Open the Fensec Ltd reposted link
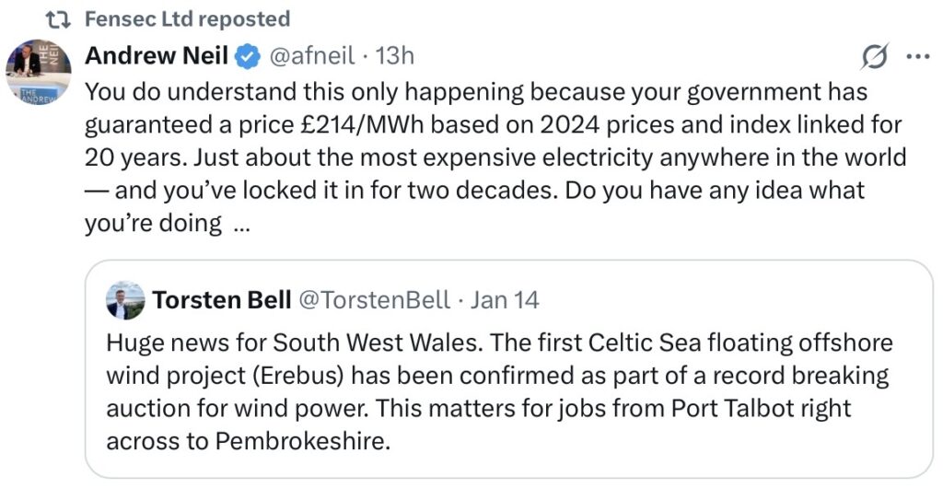Screen dimensions: 943x488 pos(187,19)
